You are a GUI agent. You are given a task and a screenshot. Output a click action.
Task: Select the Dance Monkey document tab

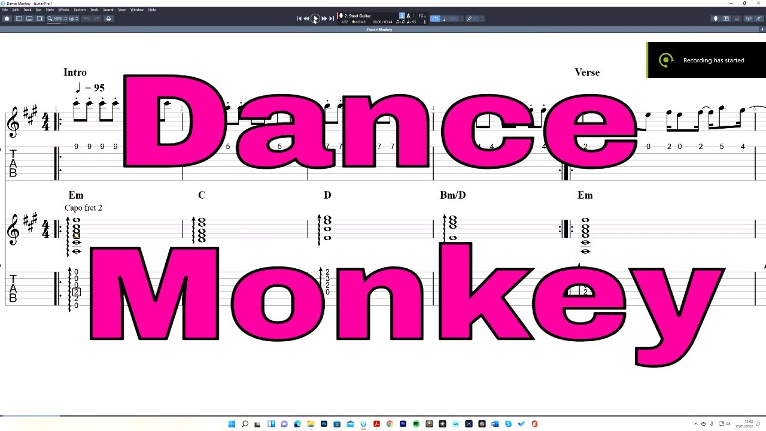[379, 29]
